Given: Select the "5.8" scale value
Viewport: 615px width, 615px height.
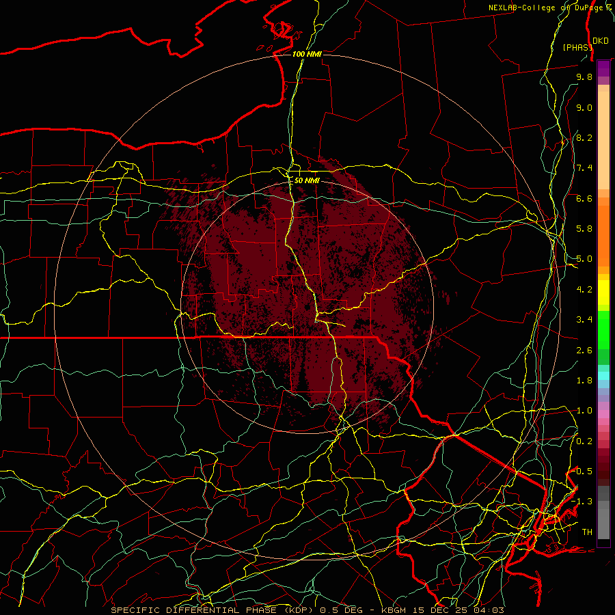Looking at the screenshot, I should pos(584,229).
